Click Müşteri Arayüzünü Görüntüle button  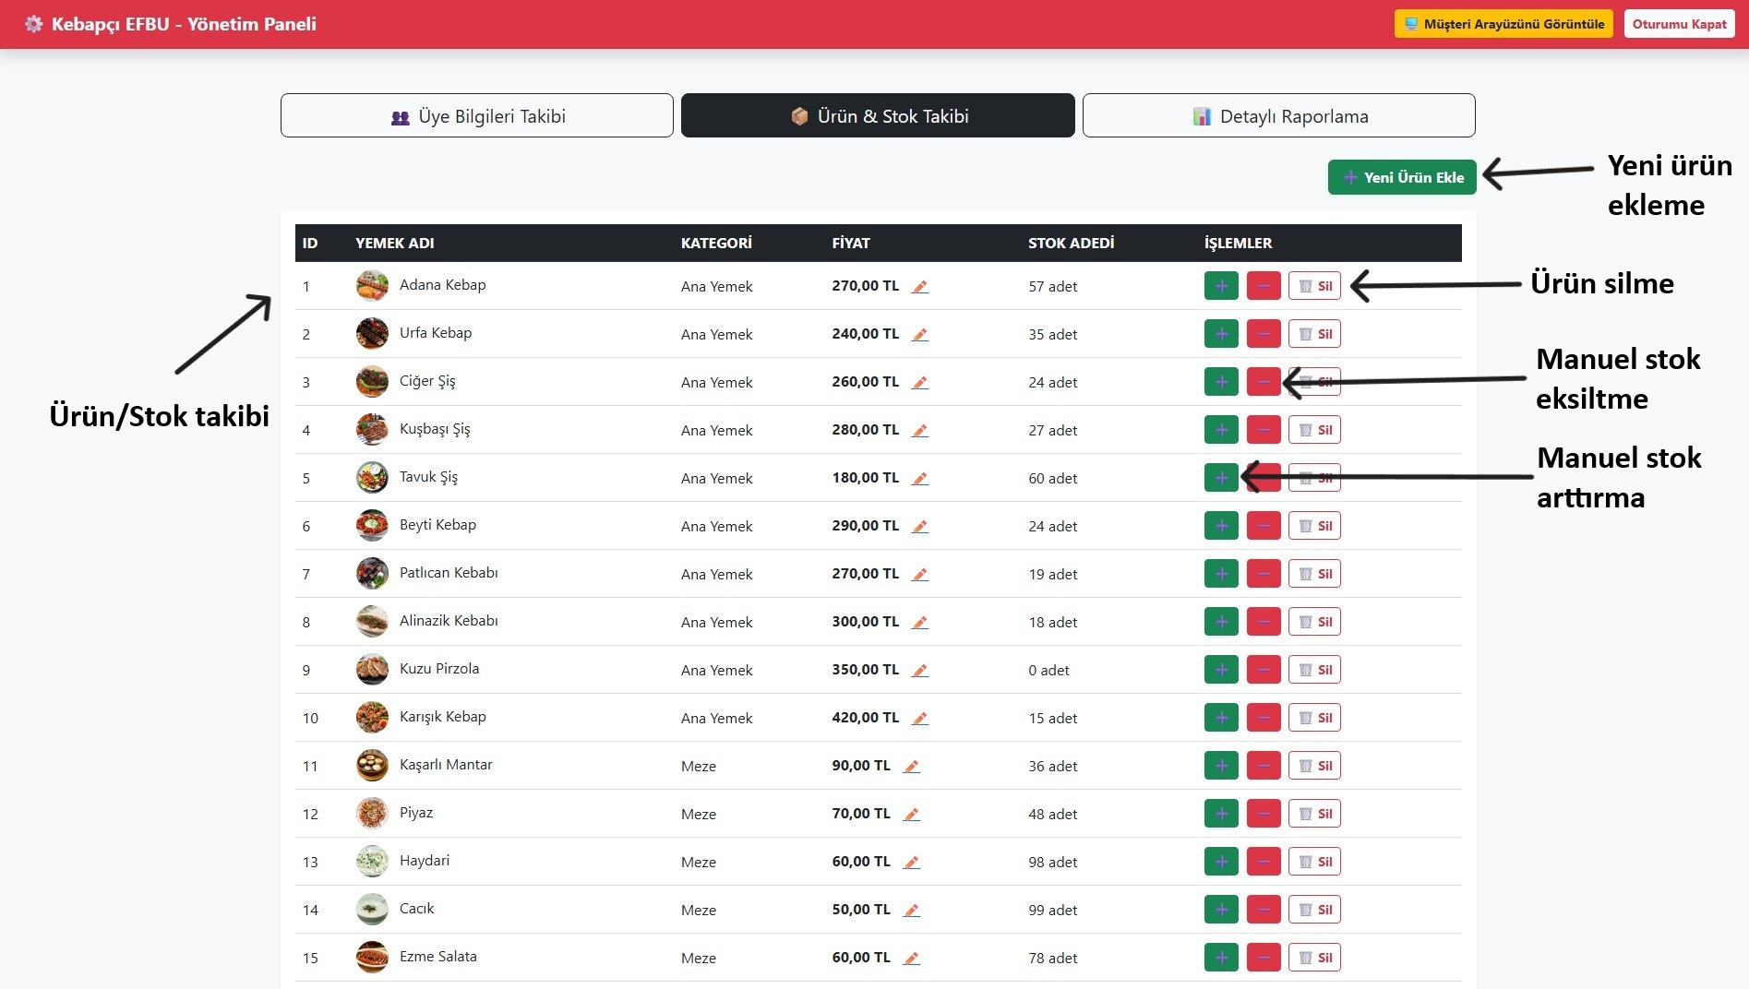[x=1503, y=24]
